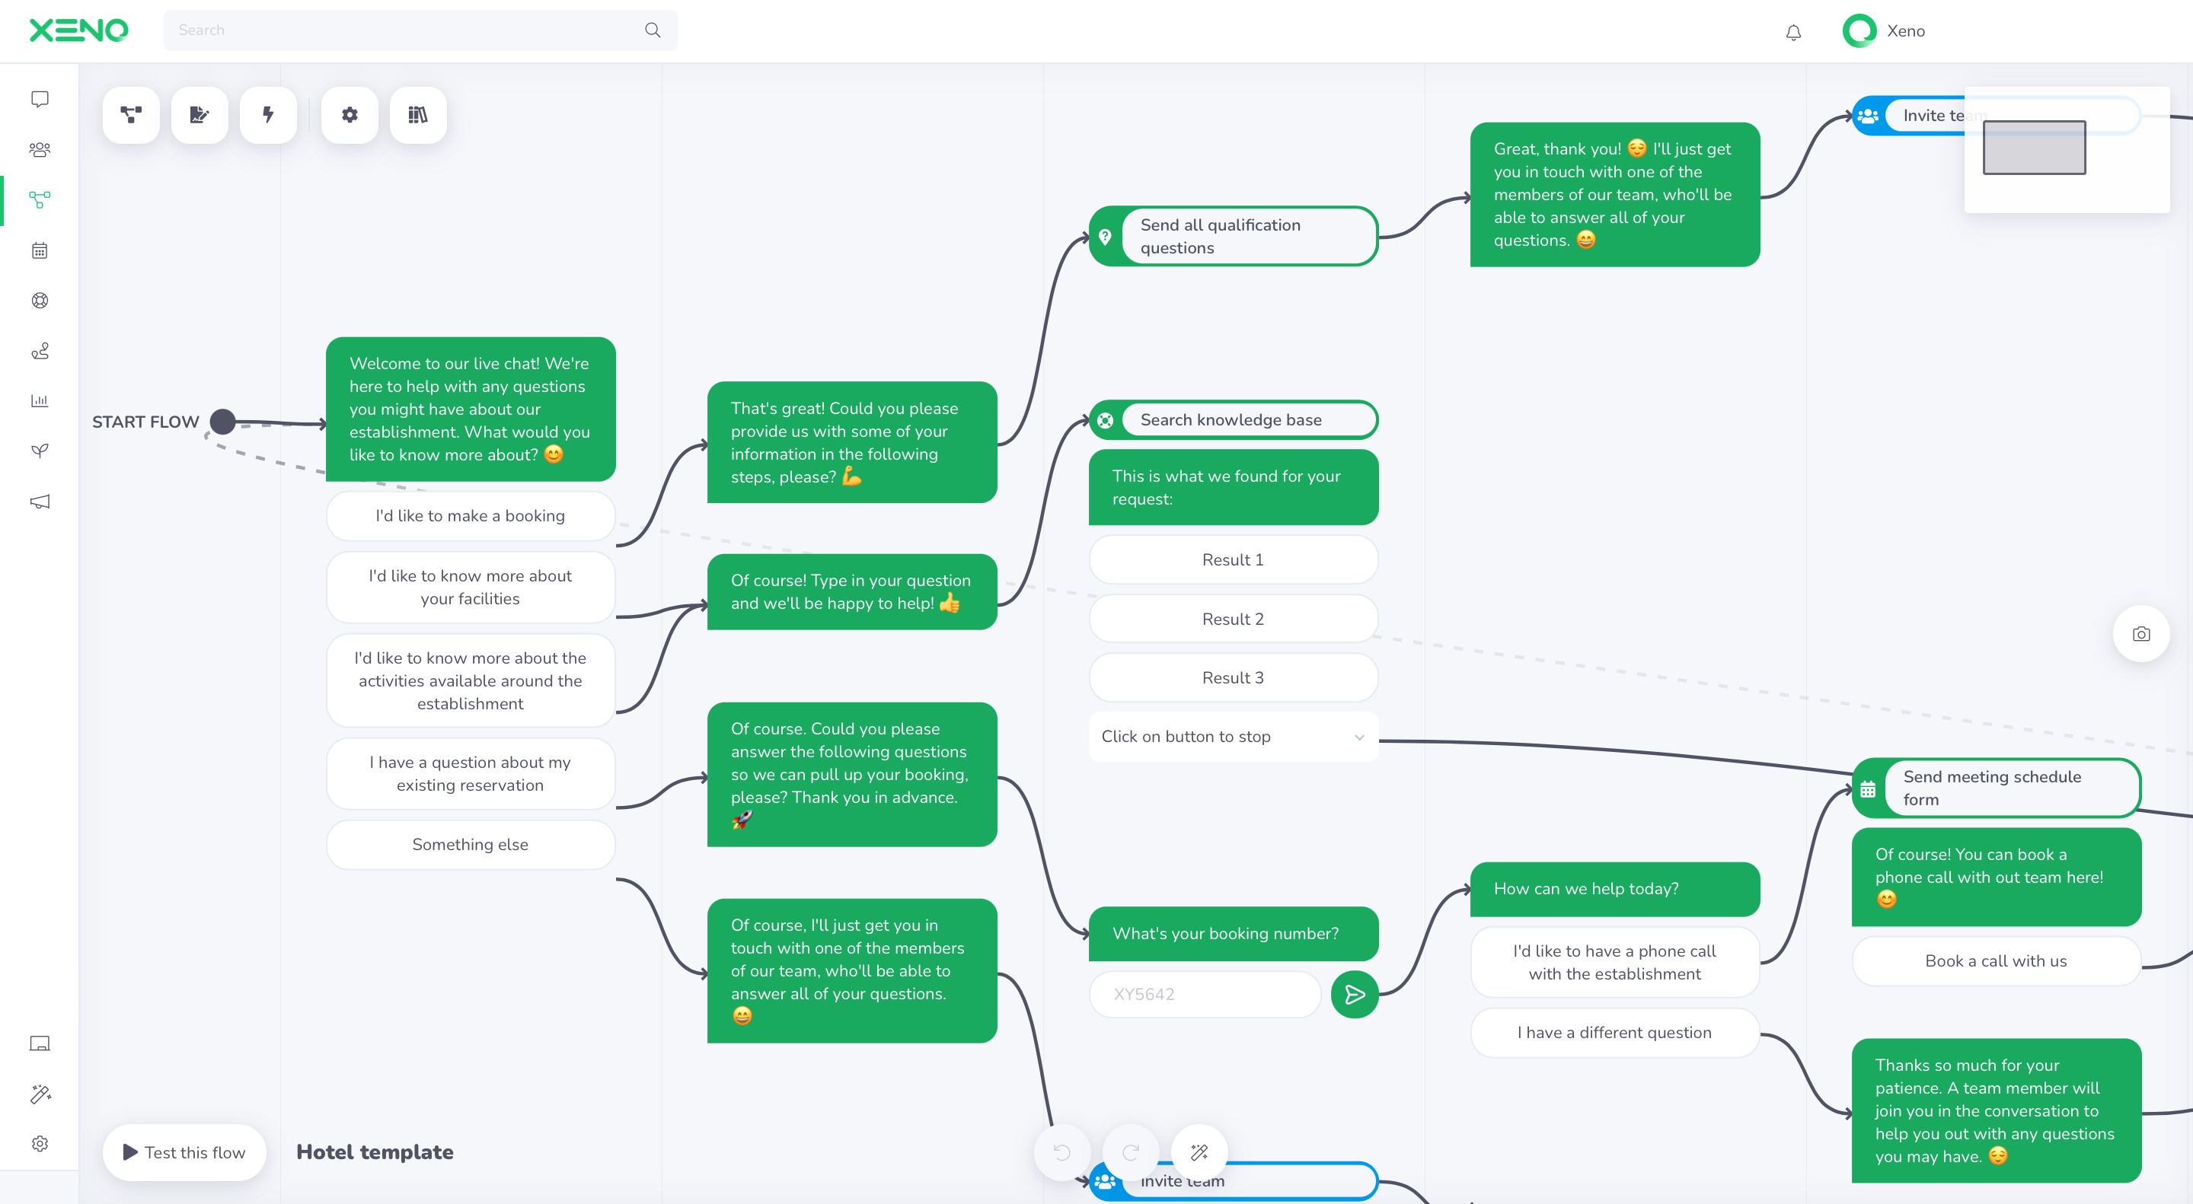Click the booking number input field
2193x1204 pixels.
click(1204, 994)
